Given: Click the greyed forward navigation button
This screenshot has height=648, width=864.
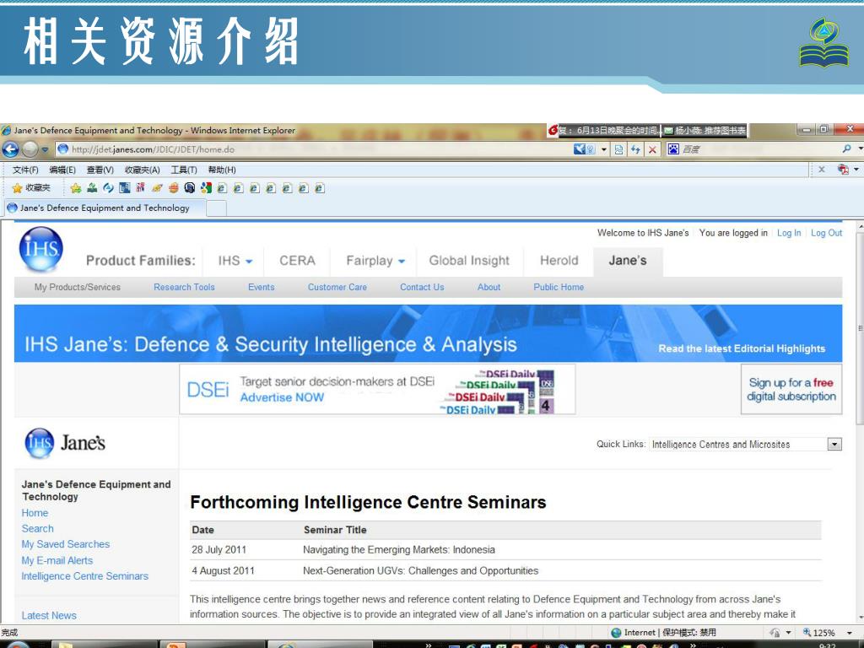Looking at the screenshot, I should click(30, 148).
